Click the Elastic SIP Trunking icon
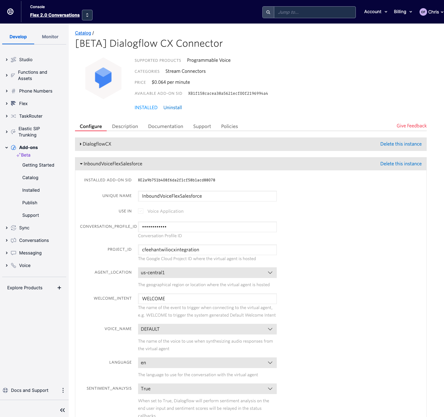The width and height of the screenshot is (444, 417). [13, 132]
